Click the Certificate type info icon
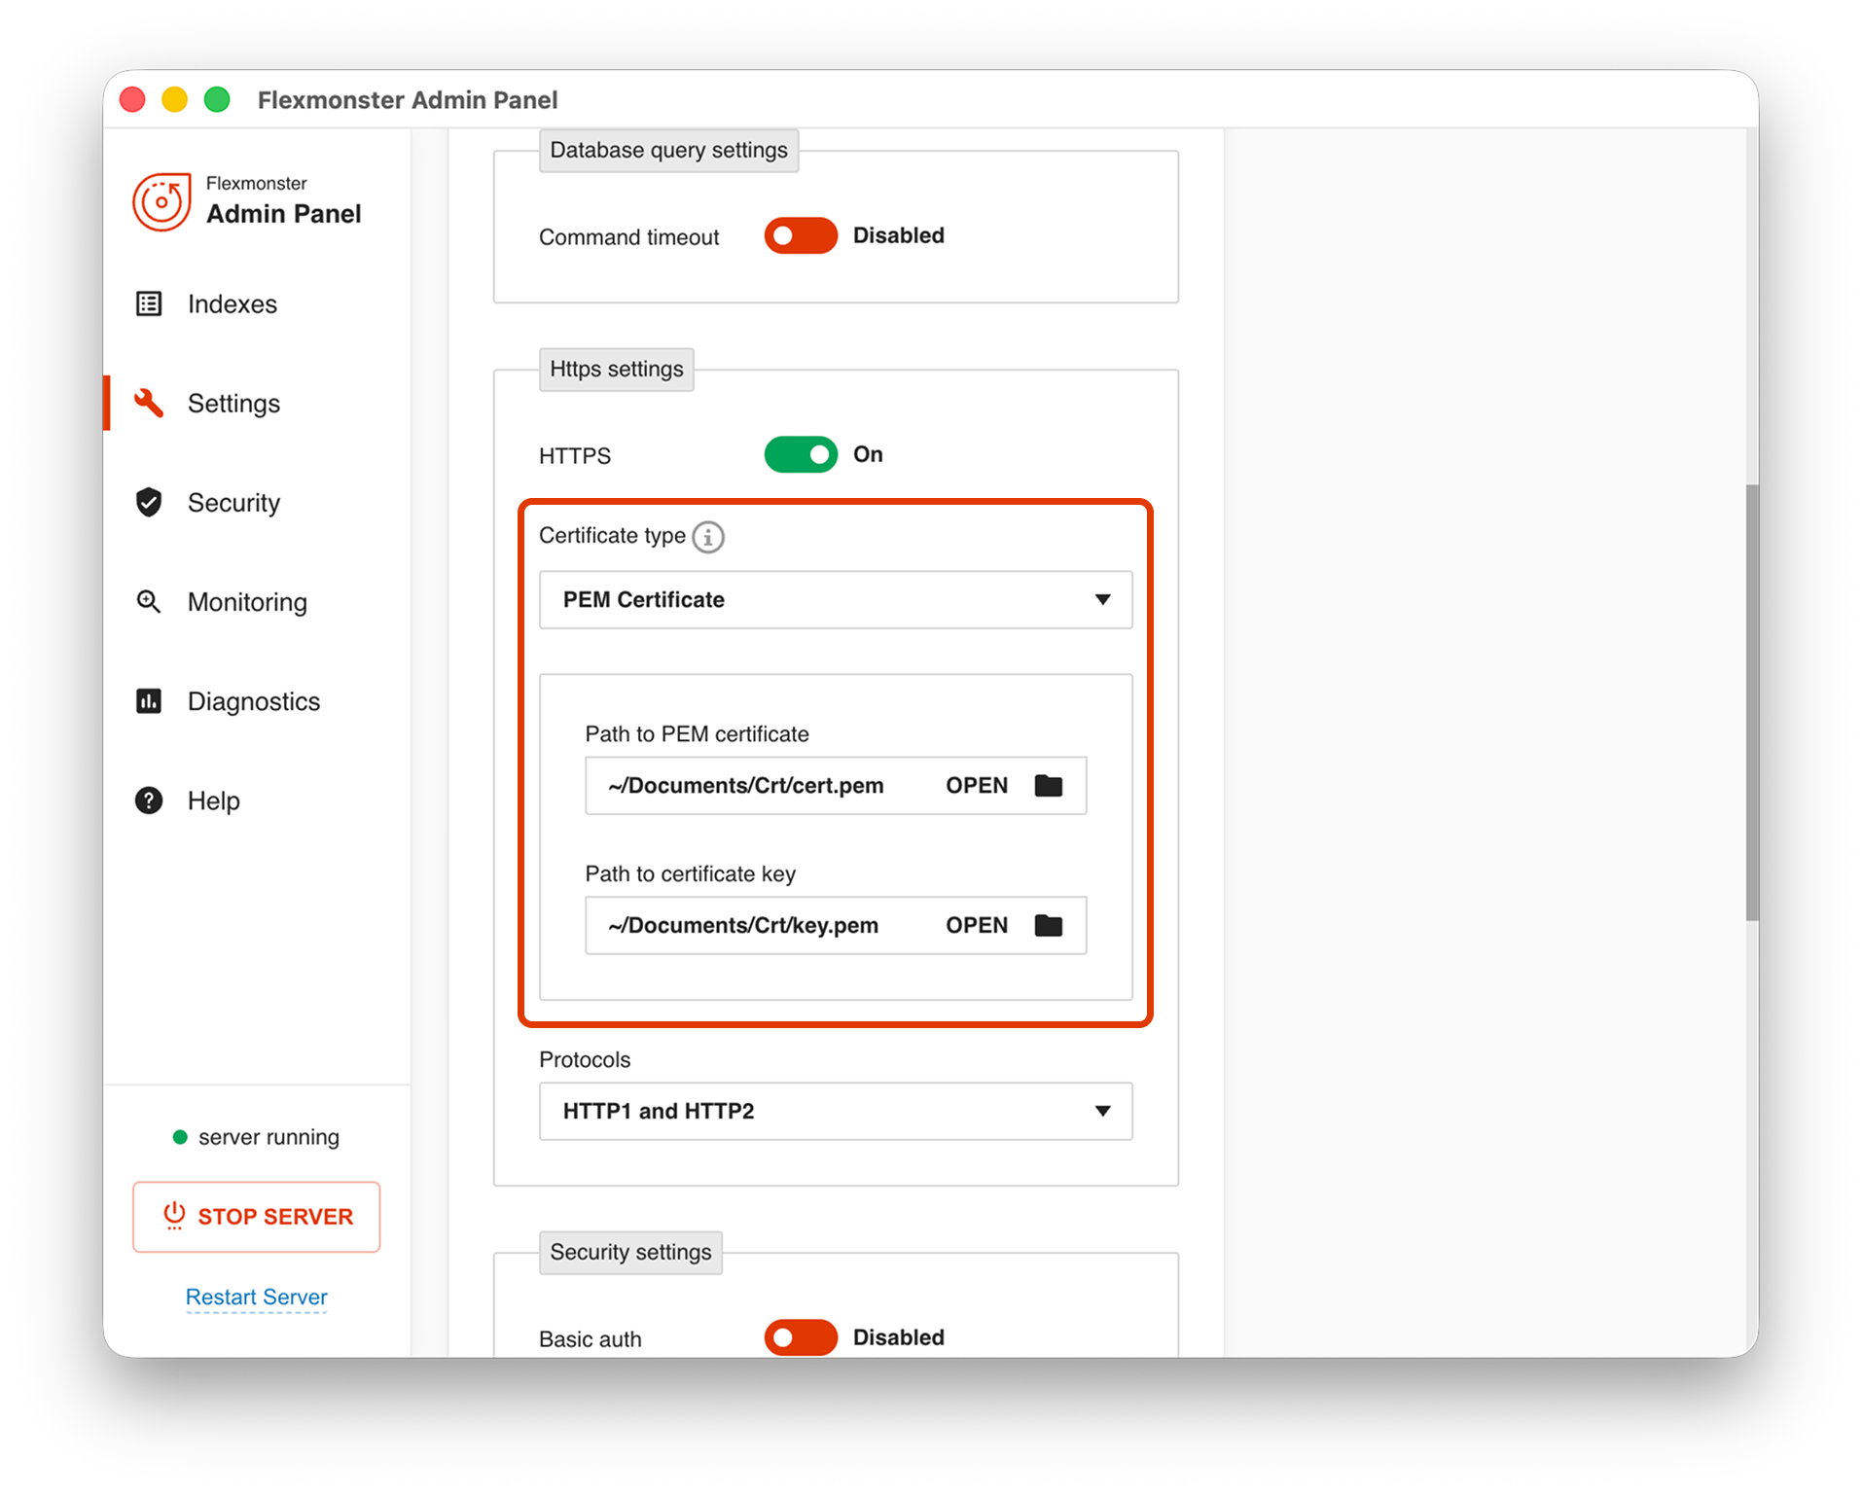 pyautogui.click(x=708, y=536)
